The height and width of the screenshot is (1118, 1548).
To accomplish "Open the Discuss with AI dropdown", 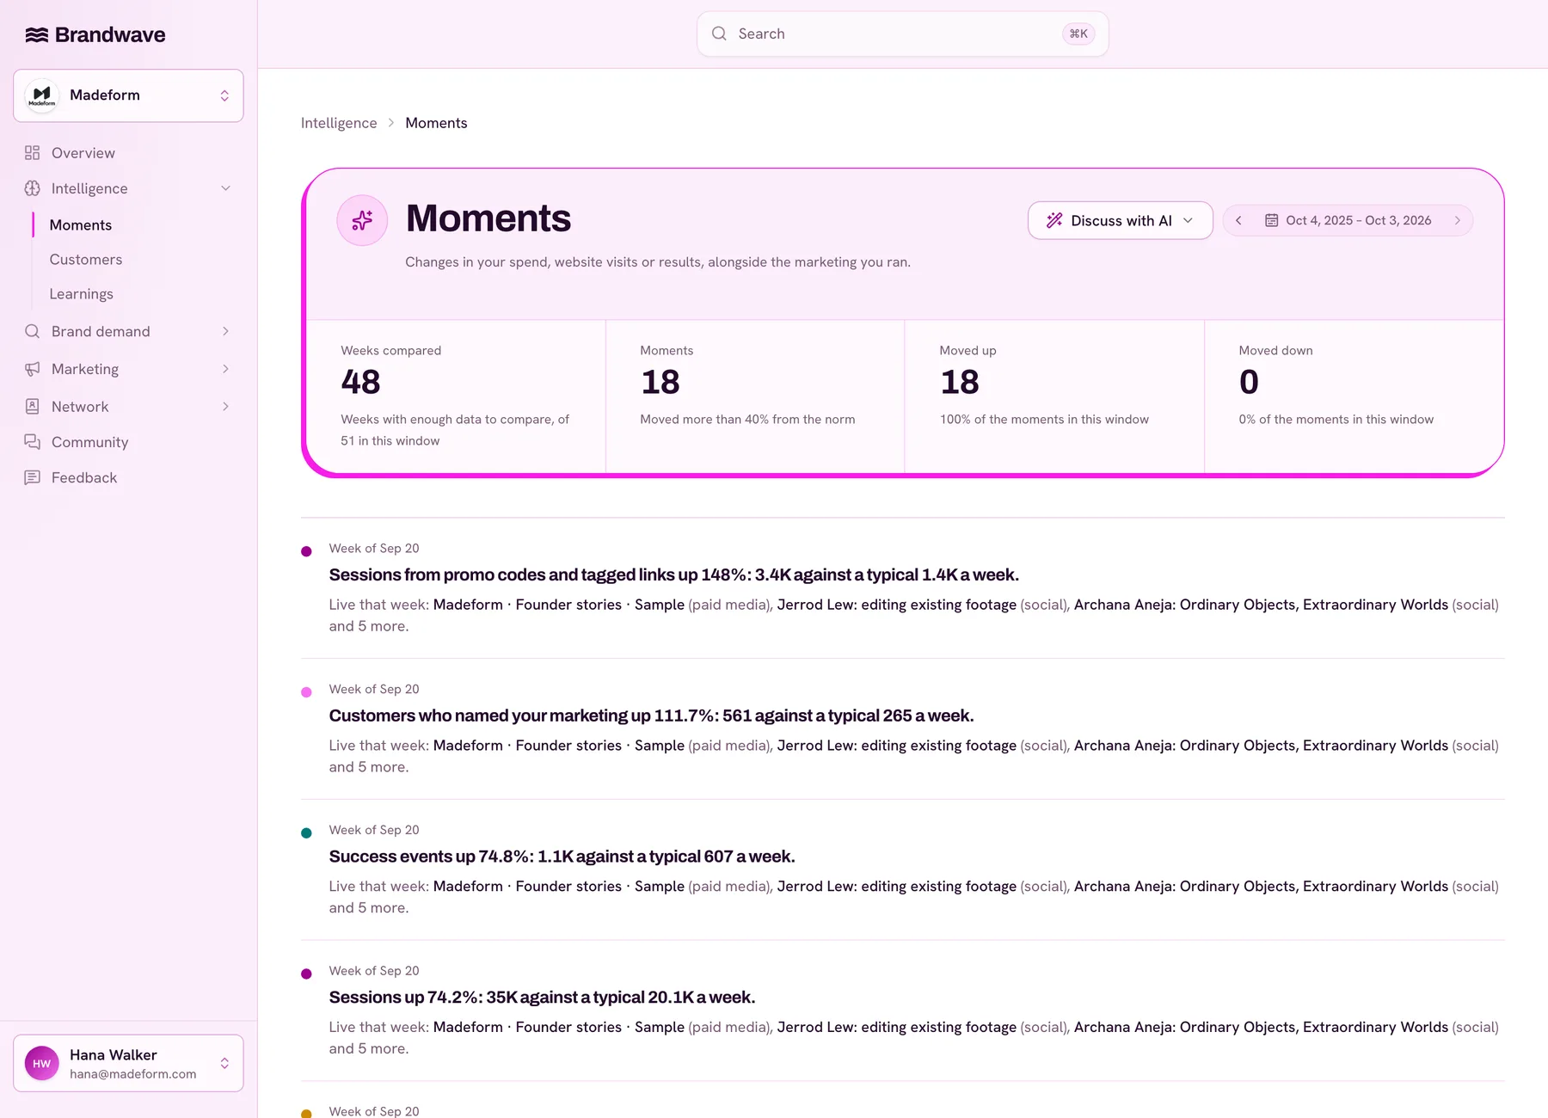I will tap(1120, 220).
